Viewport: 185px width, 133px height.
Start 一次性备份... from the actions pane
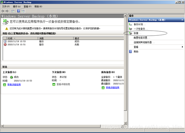pyautogui.click(x=141, y=29)
